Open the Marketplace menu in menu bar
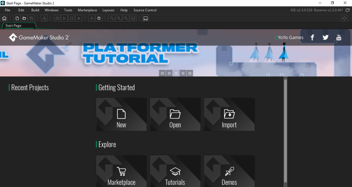352x187 pixels. [x=87, y=10]
